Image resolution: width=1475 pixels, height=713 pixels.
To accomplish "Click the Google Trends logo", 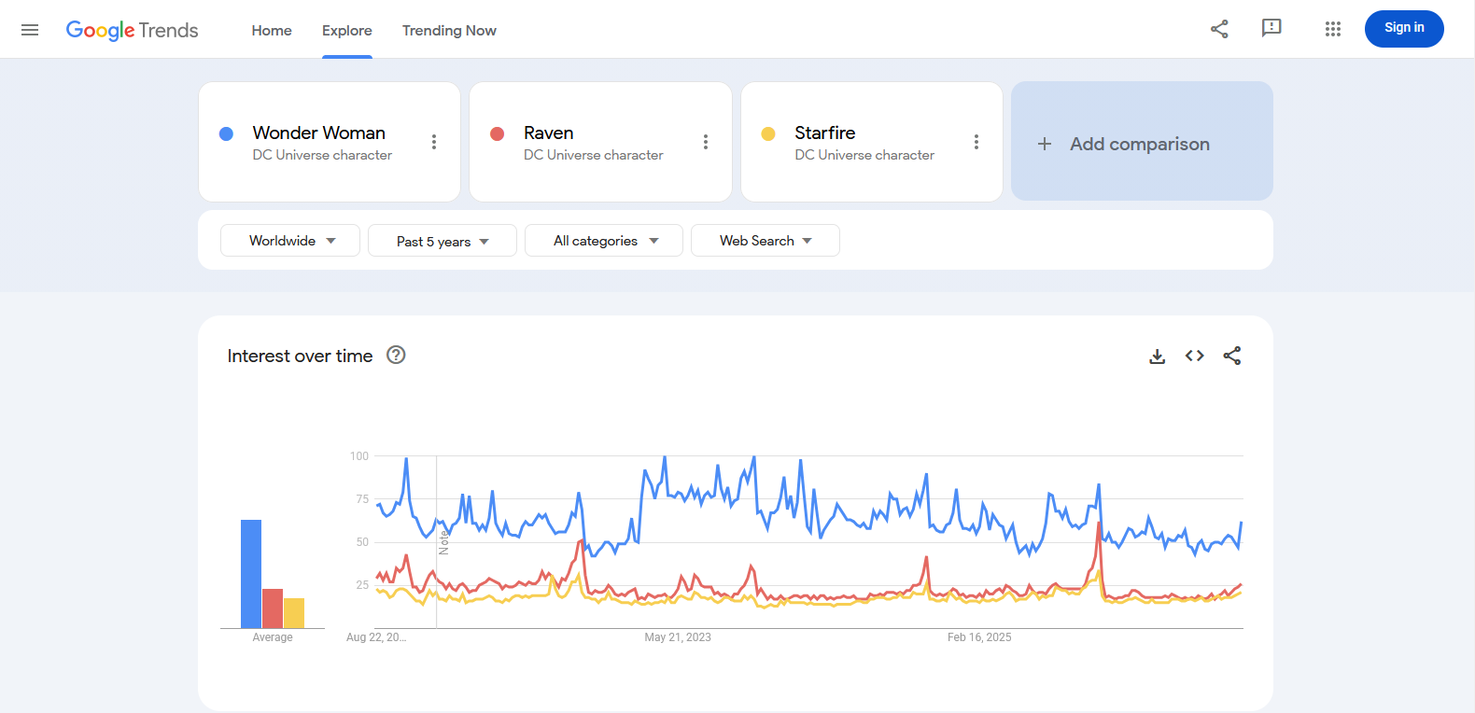I will click(132, 30).
